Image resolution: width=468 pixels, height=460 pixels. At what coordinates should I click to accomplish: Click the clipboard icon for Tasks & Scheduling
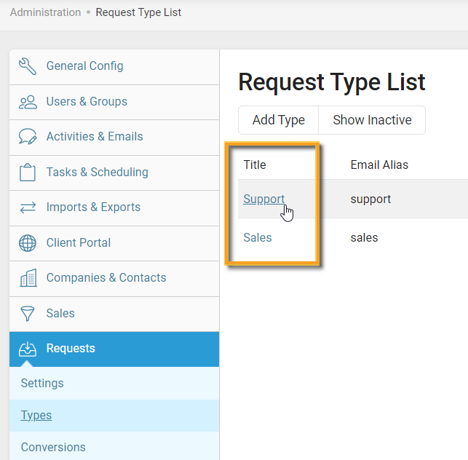pos(28,172)
